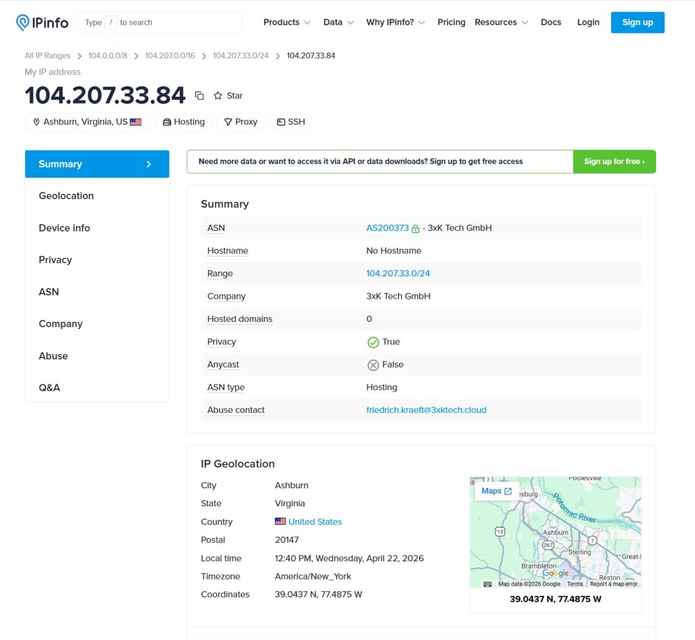Open the United States country link
This screenshot has height=640, width=695.
(315, 522)
